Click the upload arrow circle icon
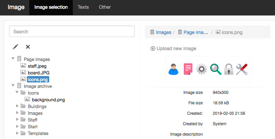Screen dimensions: 275x139 [153, 48]
